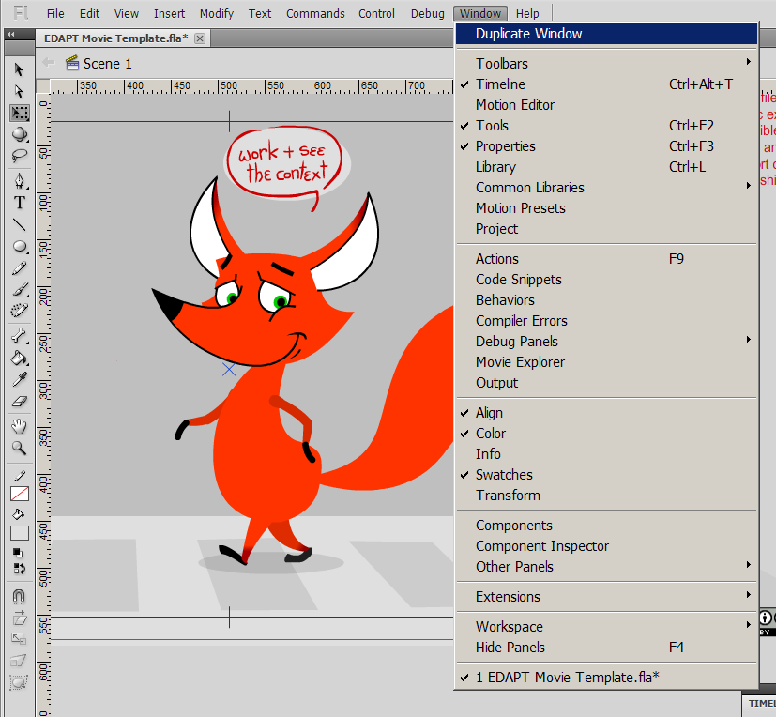Image resolution: width=776 pixels, height=717 pixels.
Task: Select the Subselection (white arrow) tool
Action: tap(19, 91)
